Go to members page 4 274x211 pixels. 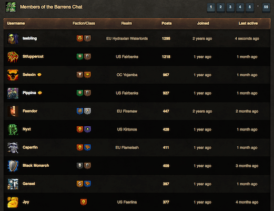coord(240,7)
